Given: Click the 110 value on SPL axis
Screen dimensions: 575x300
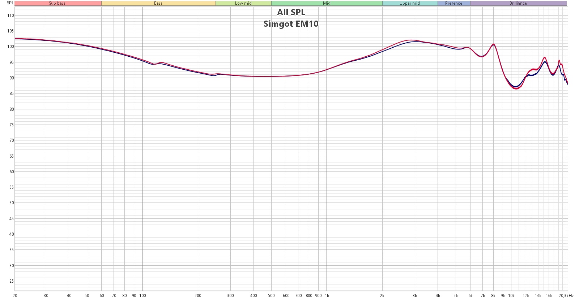Looking at the screenshot, I should (x=10, y=16).
